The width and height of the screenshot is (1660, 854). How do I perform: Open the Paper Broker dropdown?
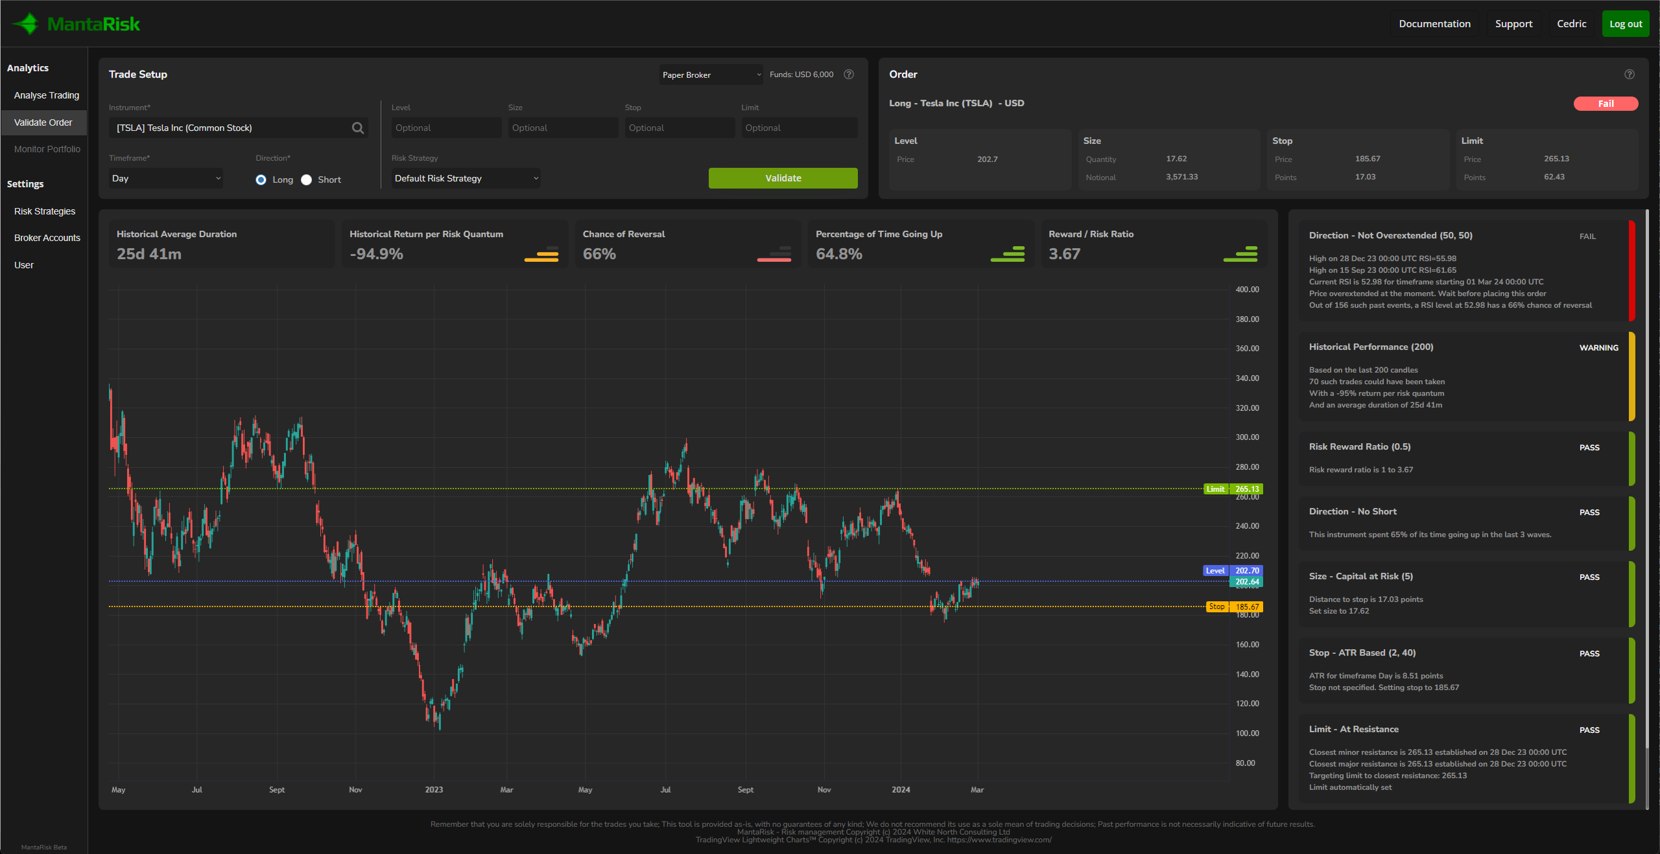[x=711, y=75]
